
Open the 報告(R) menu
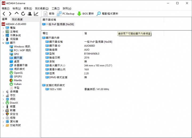coord(28,9)
